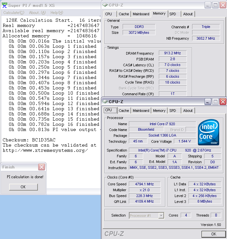Click the Core Speed 4794.1 MHz value
Viewport: 227px width, 239px height.
pos(144,184)
